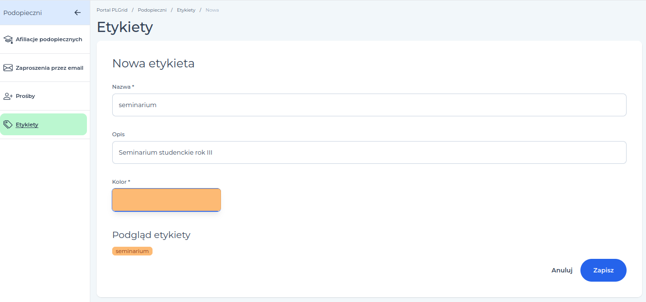
Task: Navigate to Podopieczni breadcrumb
Action: [x=152, y=10]
